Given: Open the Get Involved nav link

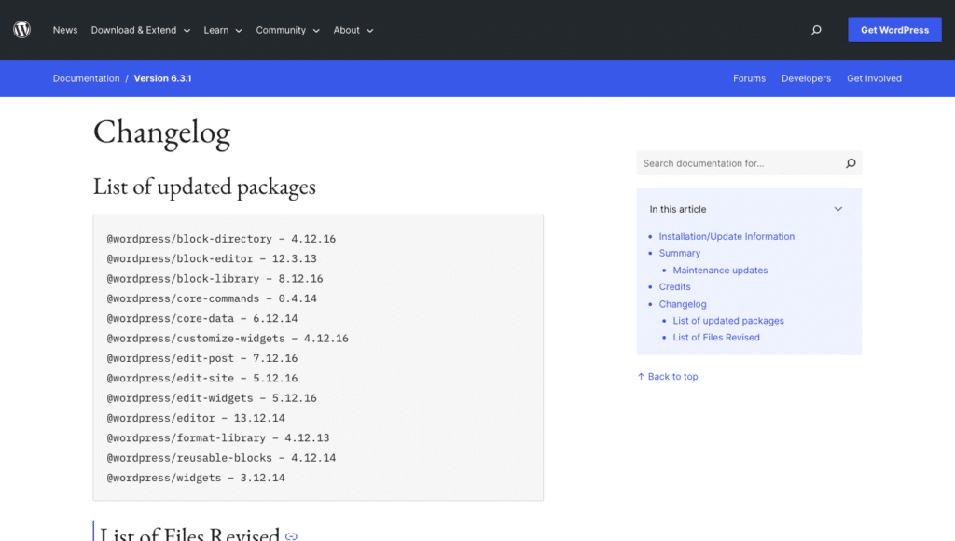Looking at the screenshot, I should click(874, 78).
